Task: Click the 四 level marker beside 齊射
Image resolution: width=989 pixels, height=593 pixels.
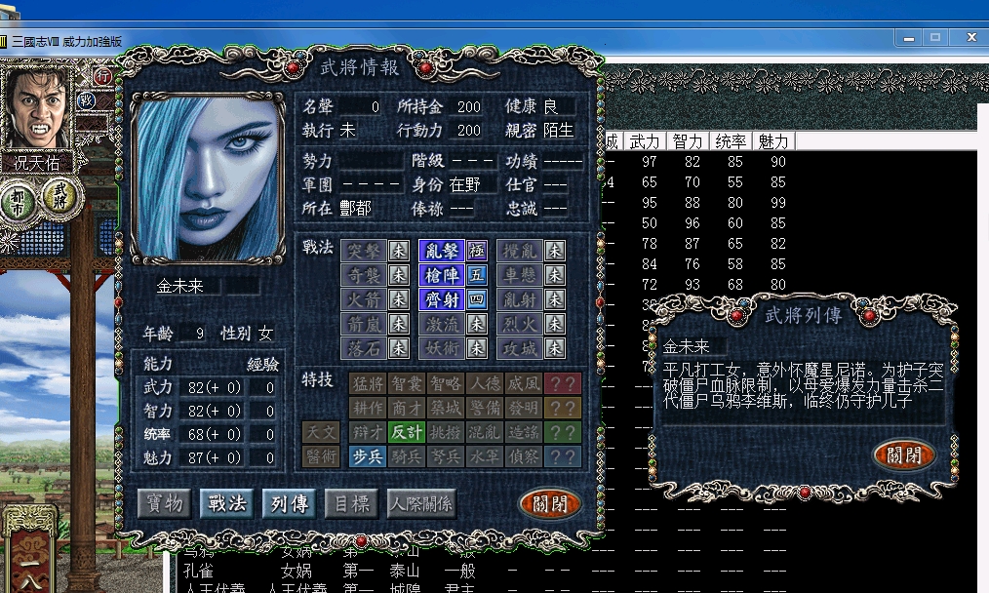Action: [x=477, y=299]
